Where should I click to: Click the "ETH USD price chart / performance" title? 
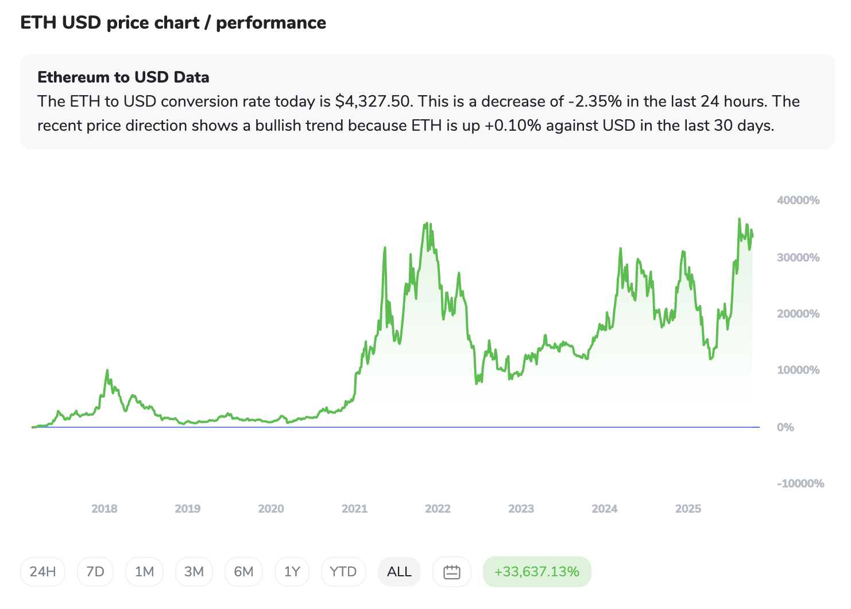(173, 23)
